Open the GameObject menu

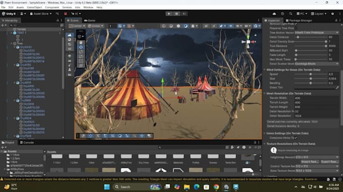tap(34, 7)
